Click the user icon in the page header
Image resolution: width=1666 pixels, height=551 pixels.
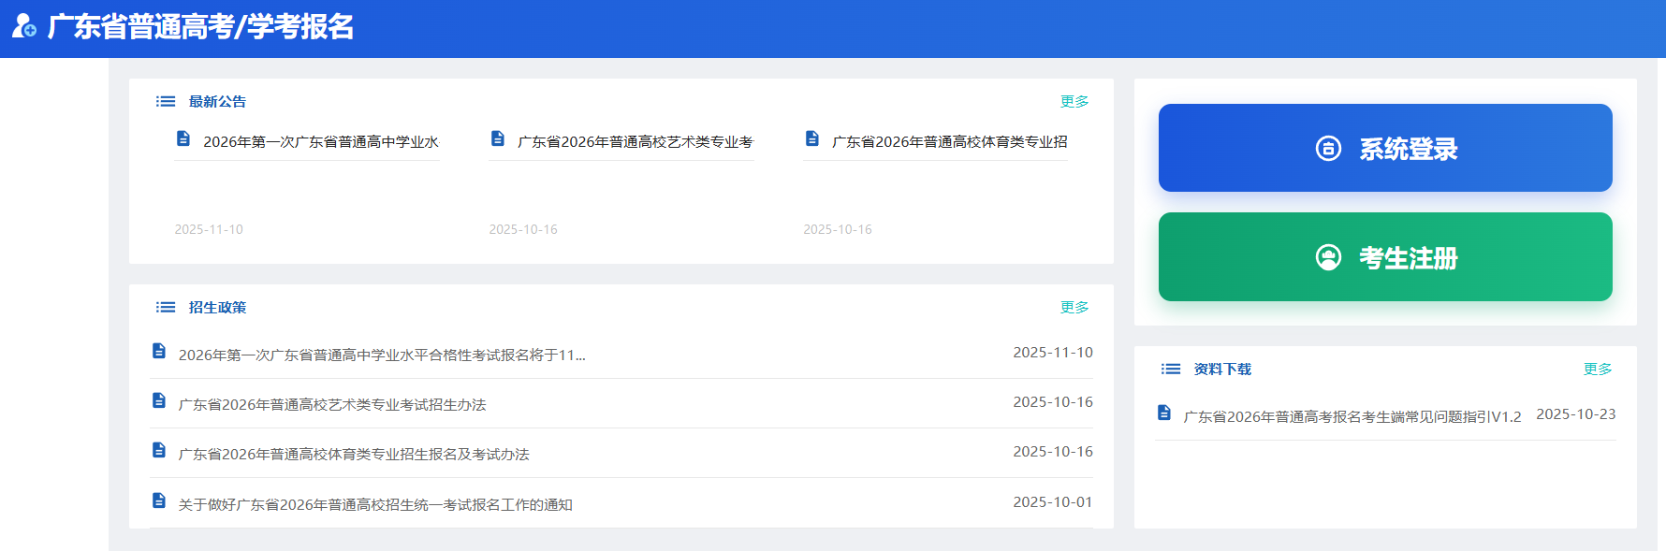(x=23, y=26)
